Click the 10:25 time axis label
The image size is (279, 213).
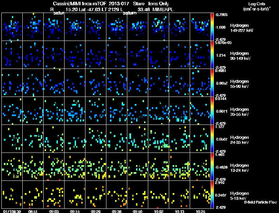point(200,211)
